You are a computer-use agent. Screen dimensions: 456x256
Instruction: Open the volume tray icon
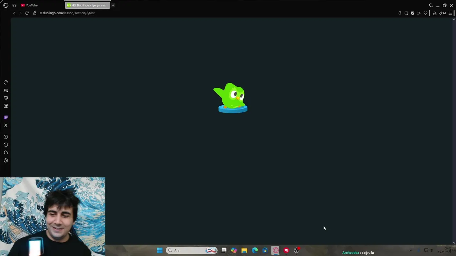(x=431, y=250)
